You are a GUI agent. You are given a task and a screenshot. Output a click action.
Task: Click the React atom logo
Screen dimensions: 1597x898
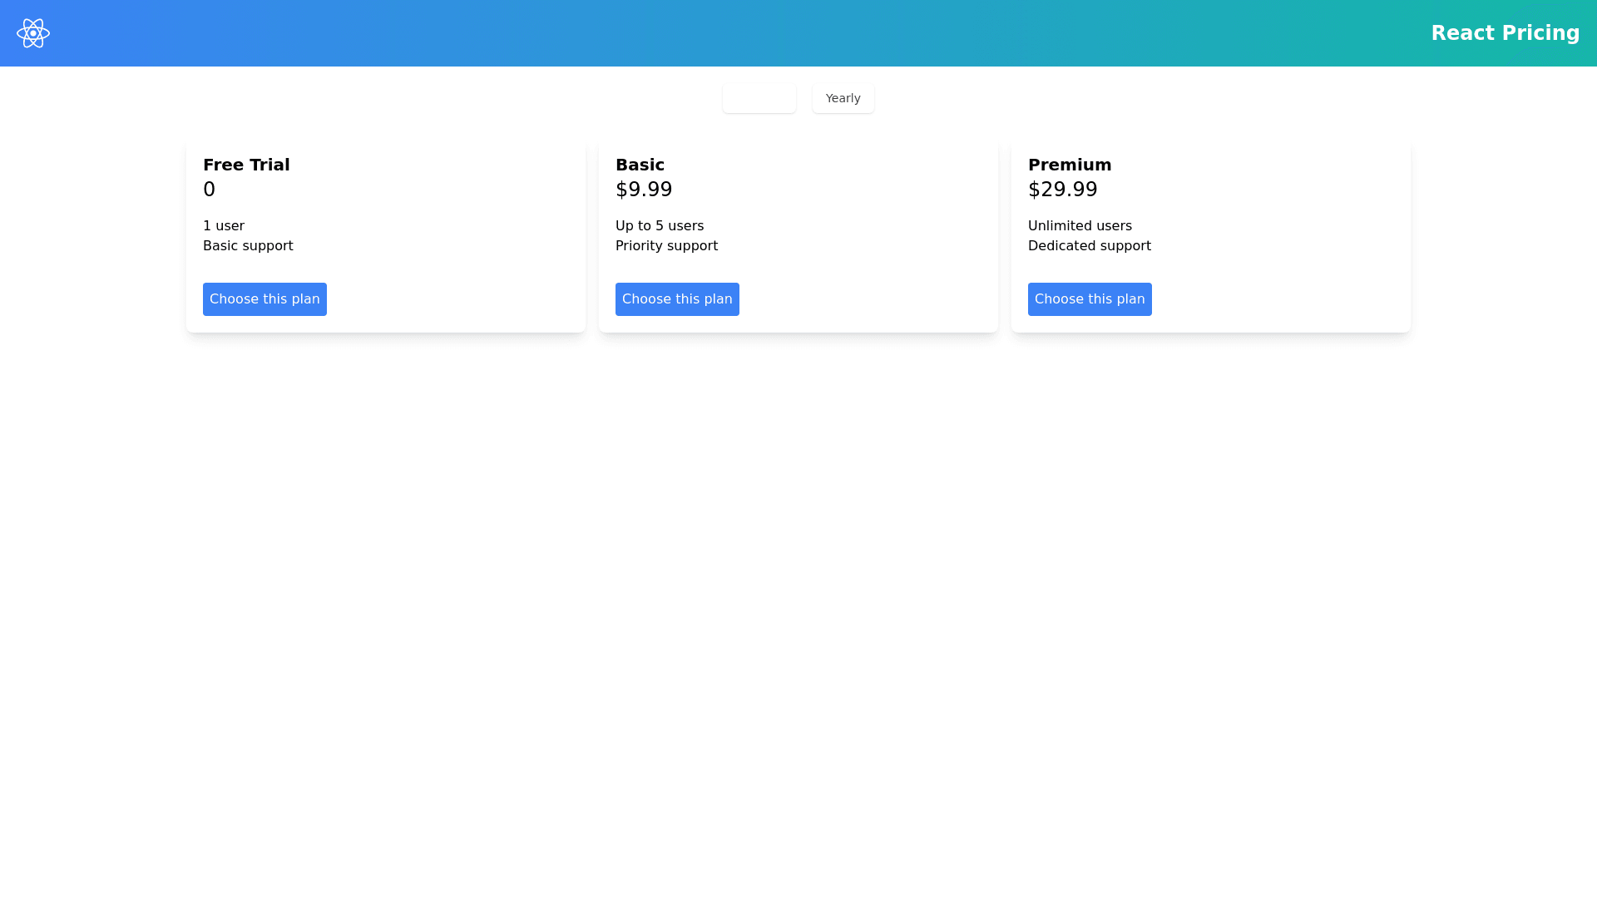tap(33, 33)
